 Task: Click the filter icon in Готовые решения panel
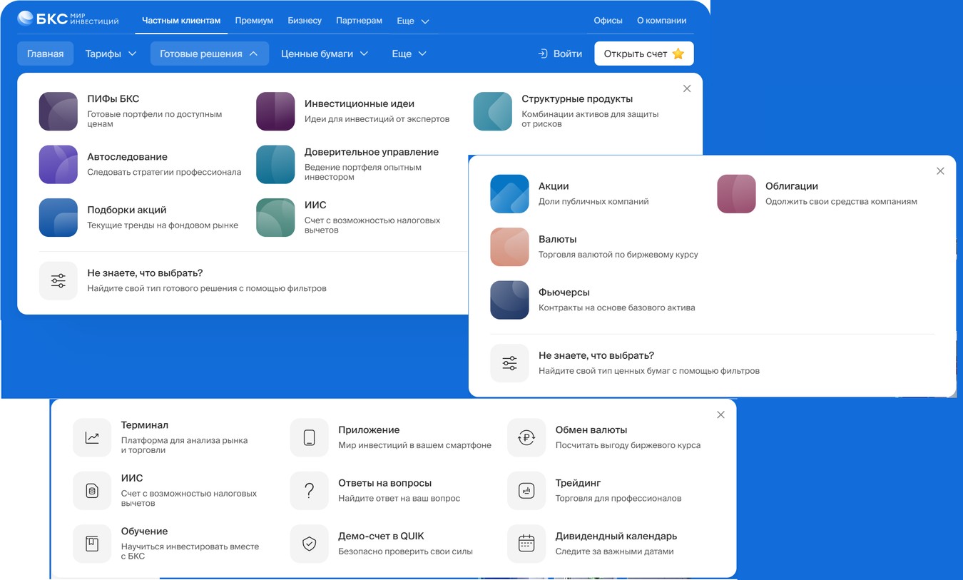[58, 280]
